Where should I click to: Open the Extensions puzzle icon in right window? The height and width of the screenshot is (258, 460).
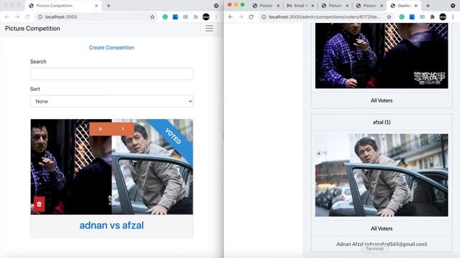click(433, 17)
